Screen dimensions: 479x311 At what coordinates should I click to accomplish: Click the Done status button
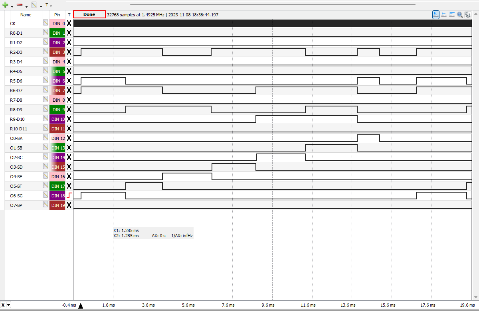click(x=89, y=14)
